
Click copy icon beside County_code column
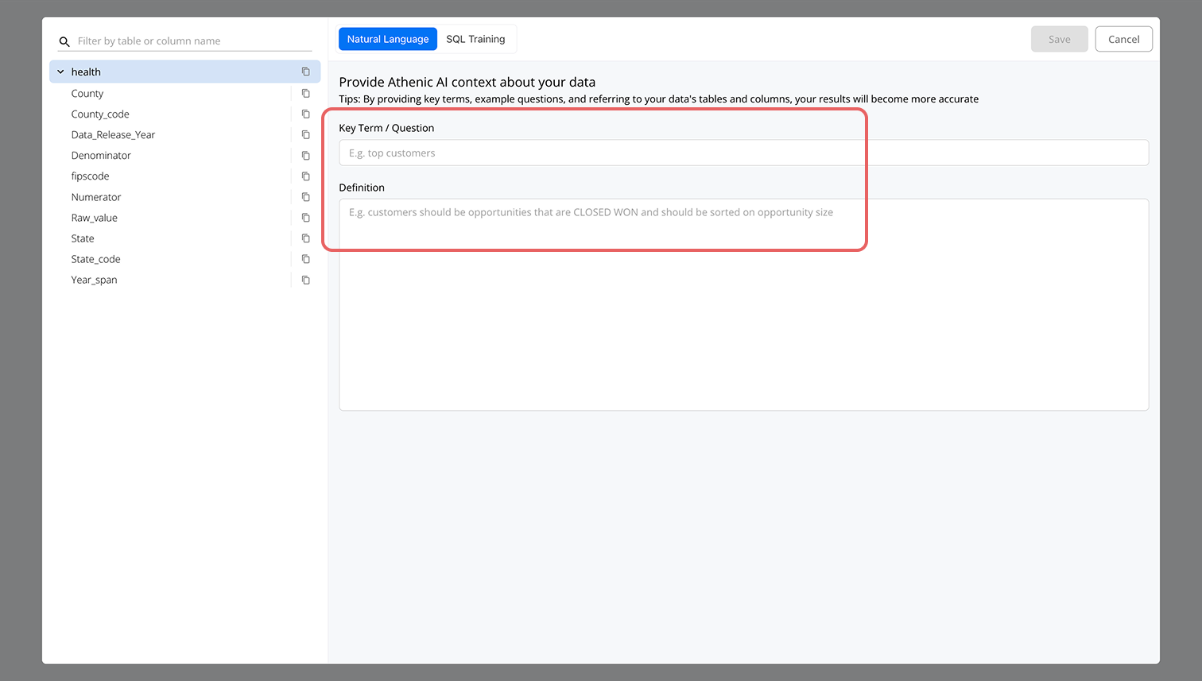305,114
